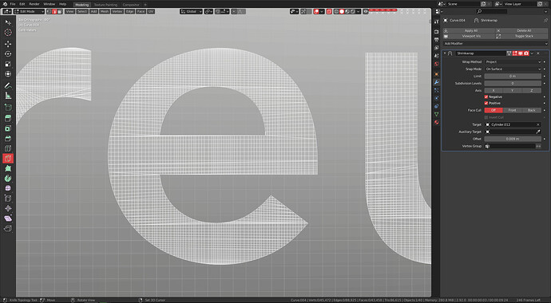Pick the Shear tool
551x303 pixels.
(8, 218)
